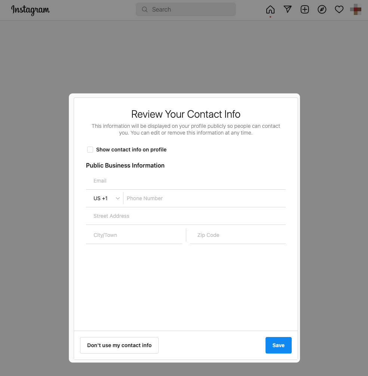Open Explore with the compass icon
The image size is (368, 376).
pos(322,9)
